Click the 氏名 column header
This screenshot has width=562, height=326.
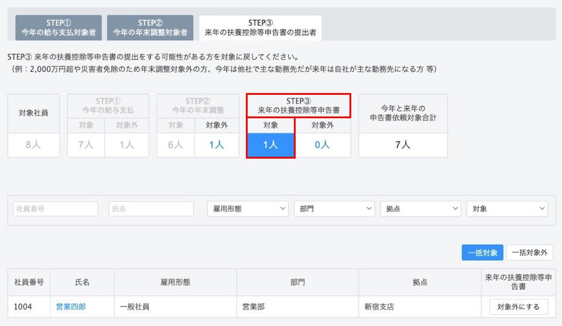tap(83, 282)
